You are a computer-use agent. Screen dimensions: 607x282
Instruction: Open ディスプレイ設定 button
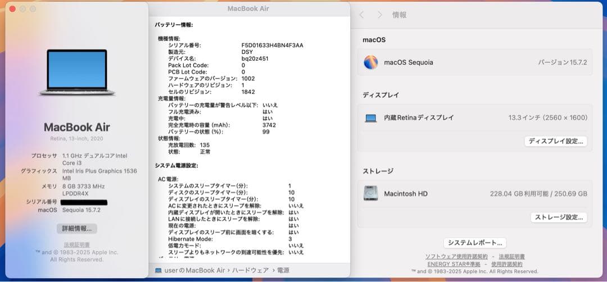click(555, 141)
